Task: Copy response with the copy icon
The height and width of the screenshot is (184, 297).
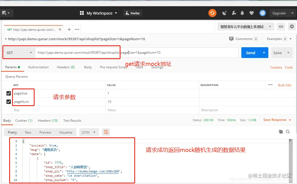Action: 281,132
